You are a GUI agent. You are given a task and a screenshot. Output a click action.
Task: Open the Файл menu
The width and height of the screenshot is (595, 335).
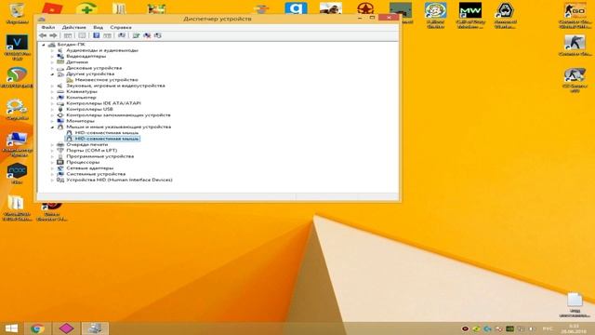point(48,27)
